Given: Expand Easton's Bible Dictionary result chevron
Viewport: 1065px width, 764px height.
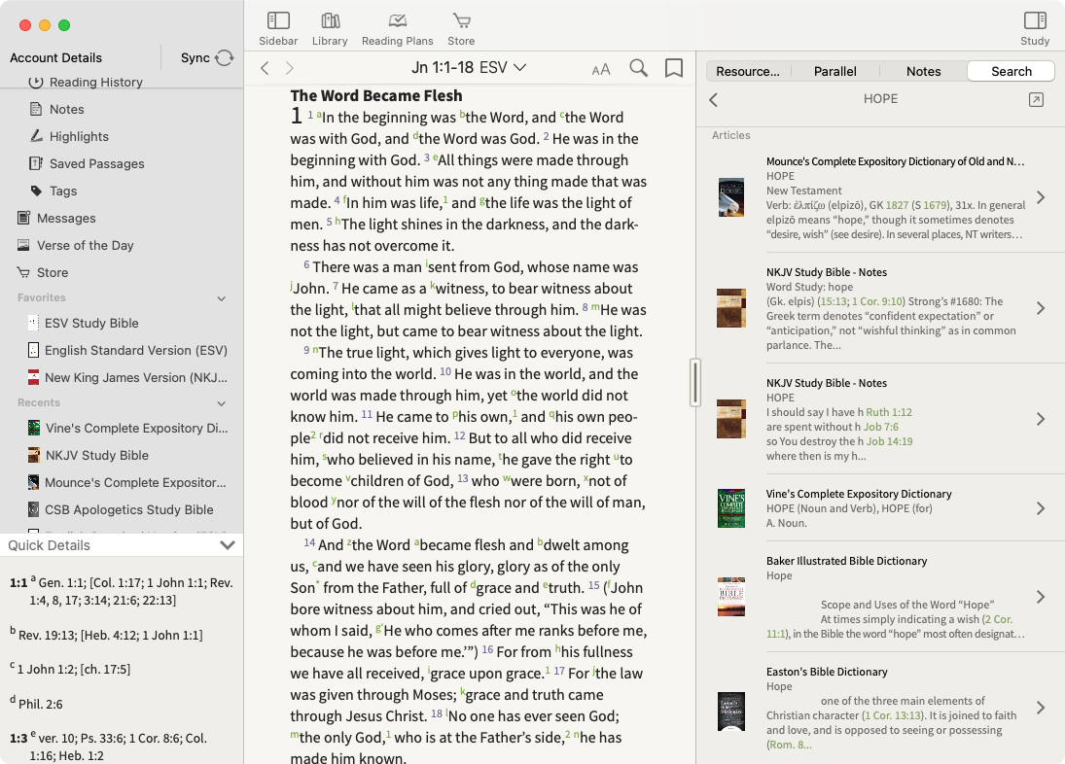Looking at the screenshot, I should pyautogui.click(x=1041, y=708).
